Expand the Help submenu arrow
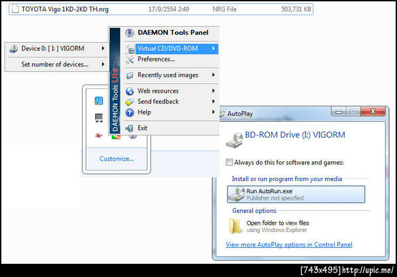 (214, 112)
